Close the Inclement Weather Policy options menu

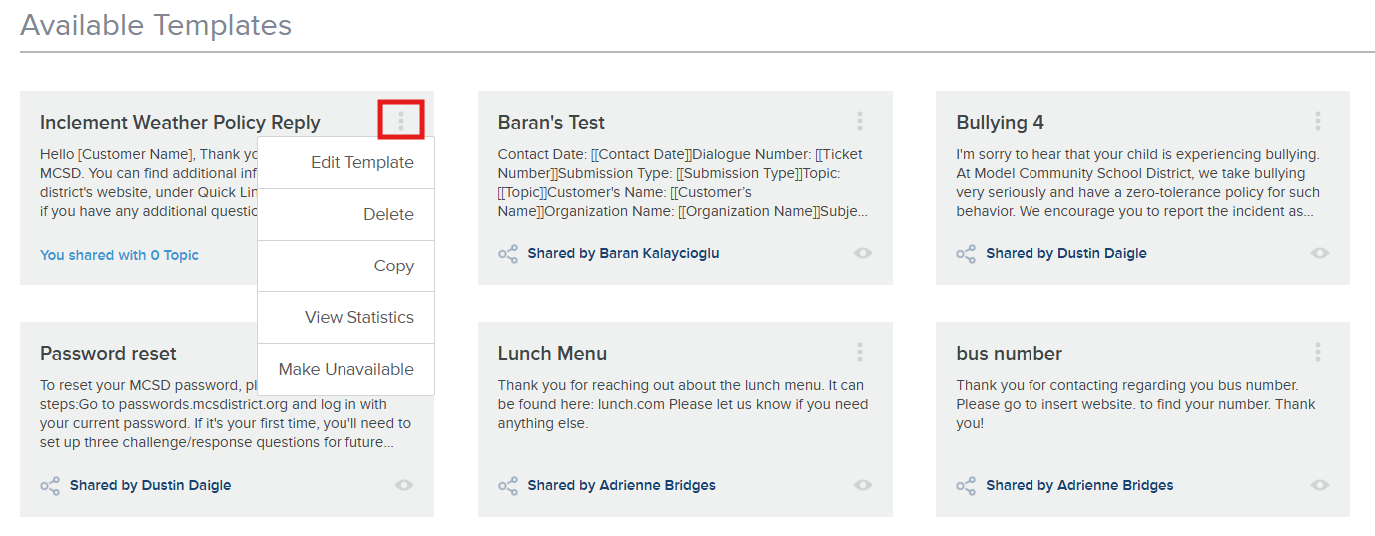(401, 121)
